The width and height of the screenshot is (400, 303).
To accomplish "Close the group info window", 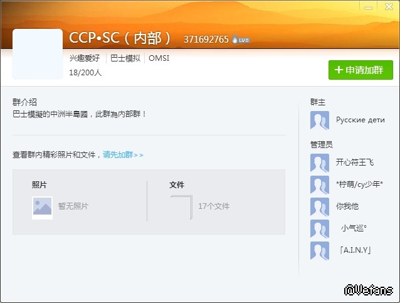I will 389,7.
